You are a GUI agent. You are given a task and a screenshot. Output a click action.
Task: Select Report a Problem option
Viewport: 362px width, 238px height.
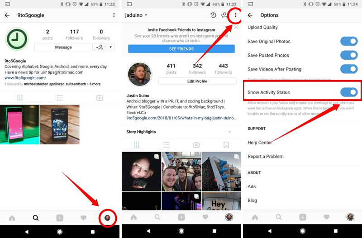pos(266,157)
